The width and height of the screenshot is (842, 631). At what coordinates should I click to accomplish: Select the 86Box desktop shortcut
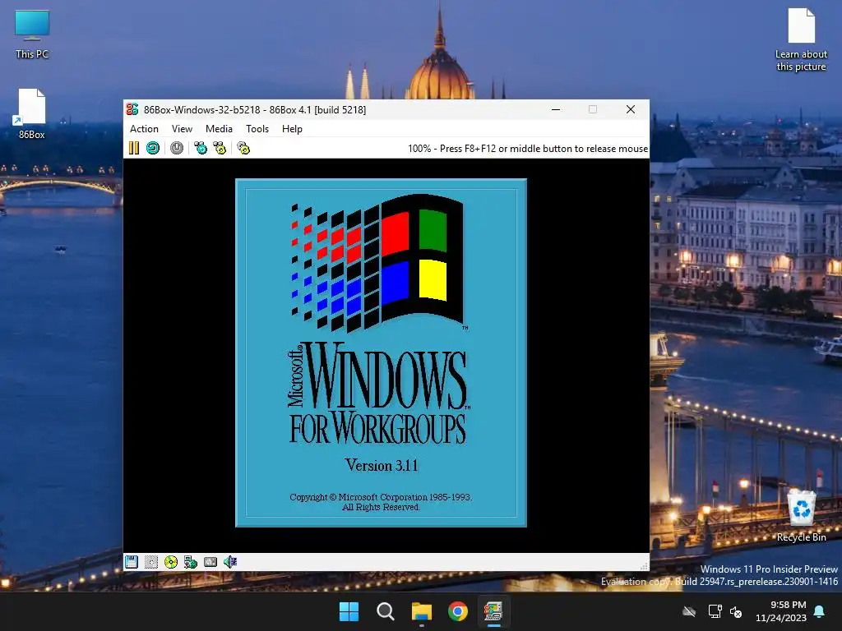[x=32, y=114]
